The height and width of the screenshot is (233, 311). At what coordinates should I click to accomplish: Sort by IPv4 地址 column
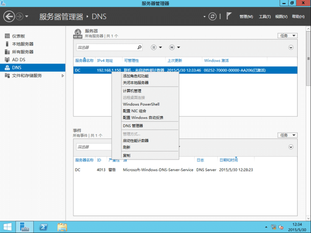[x=105, y=61]
